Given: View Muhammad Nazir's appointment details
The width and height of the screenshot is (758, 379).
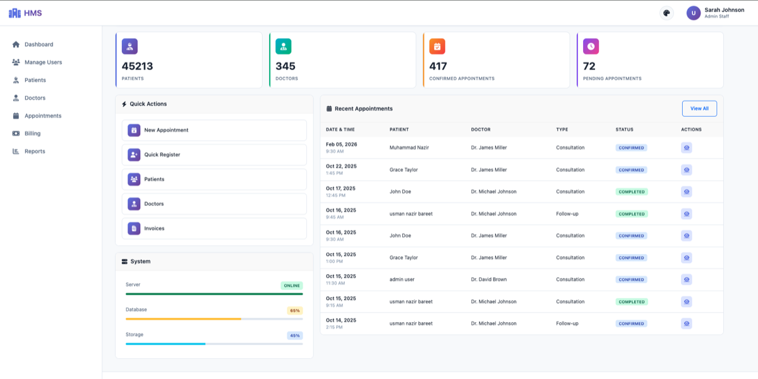Looking at the screenshot, I should 687,147.
